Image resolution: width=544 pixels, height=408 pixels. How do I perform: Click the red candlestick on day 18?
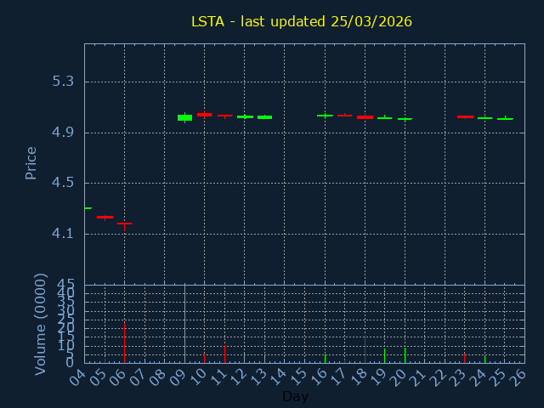(365, 117)
